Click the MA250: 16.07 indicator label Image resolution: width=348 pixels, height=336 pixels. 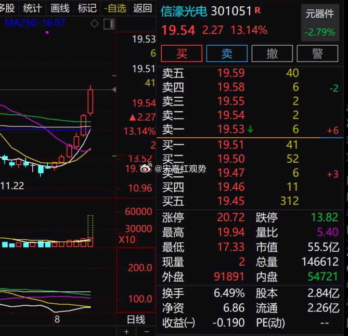[35, 23]
